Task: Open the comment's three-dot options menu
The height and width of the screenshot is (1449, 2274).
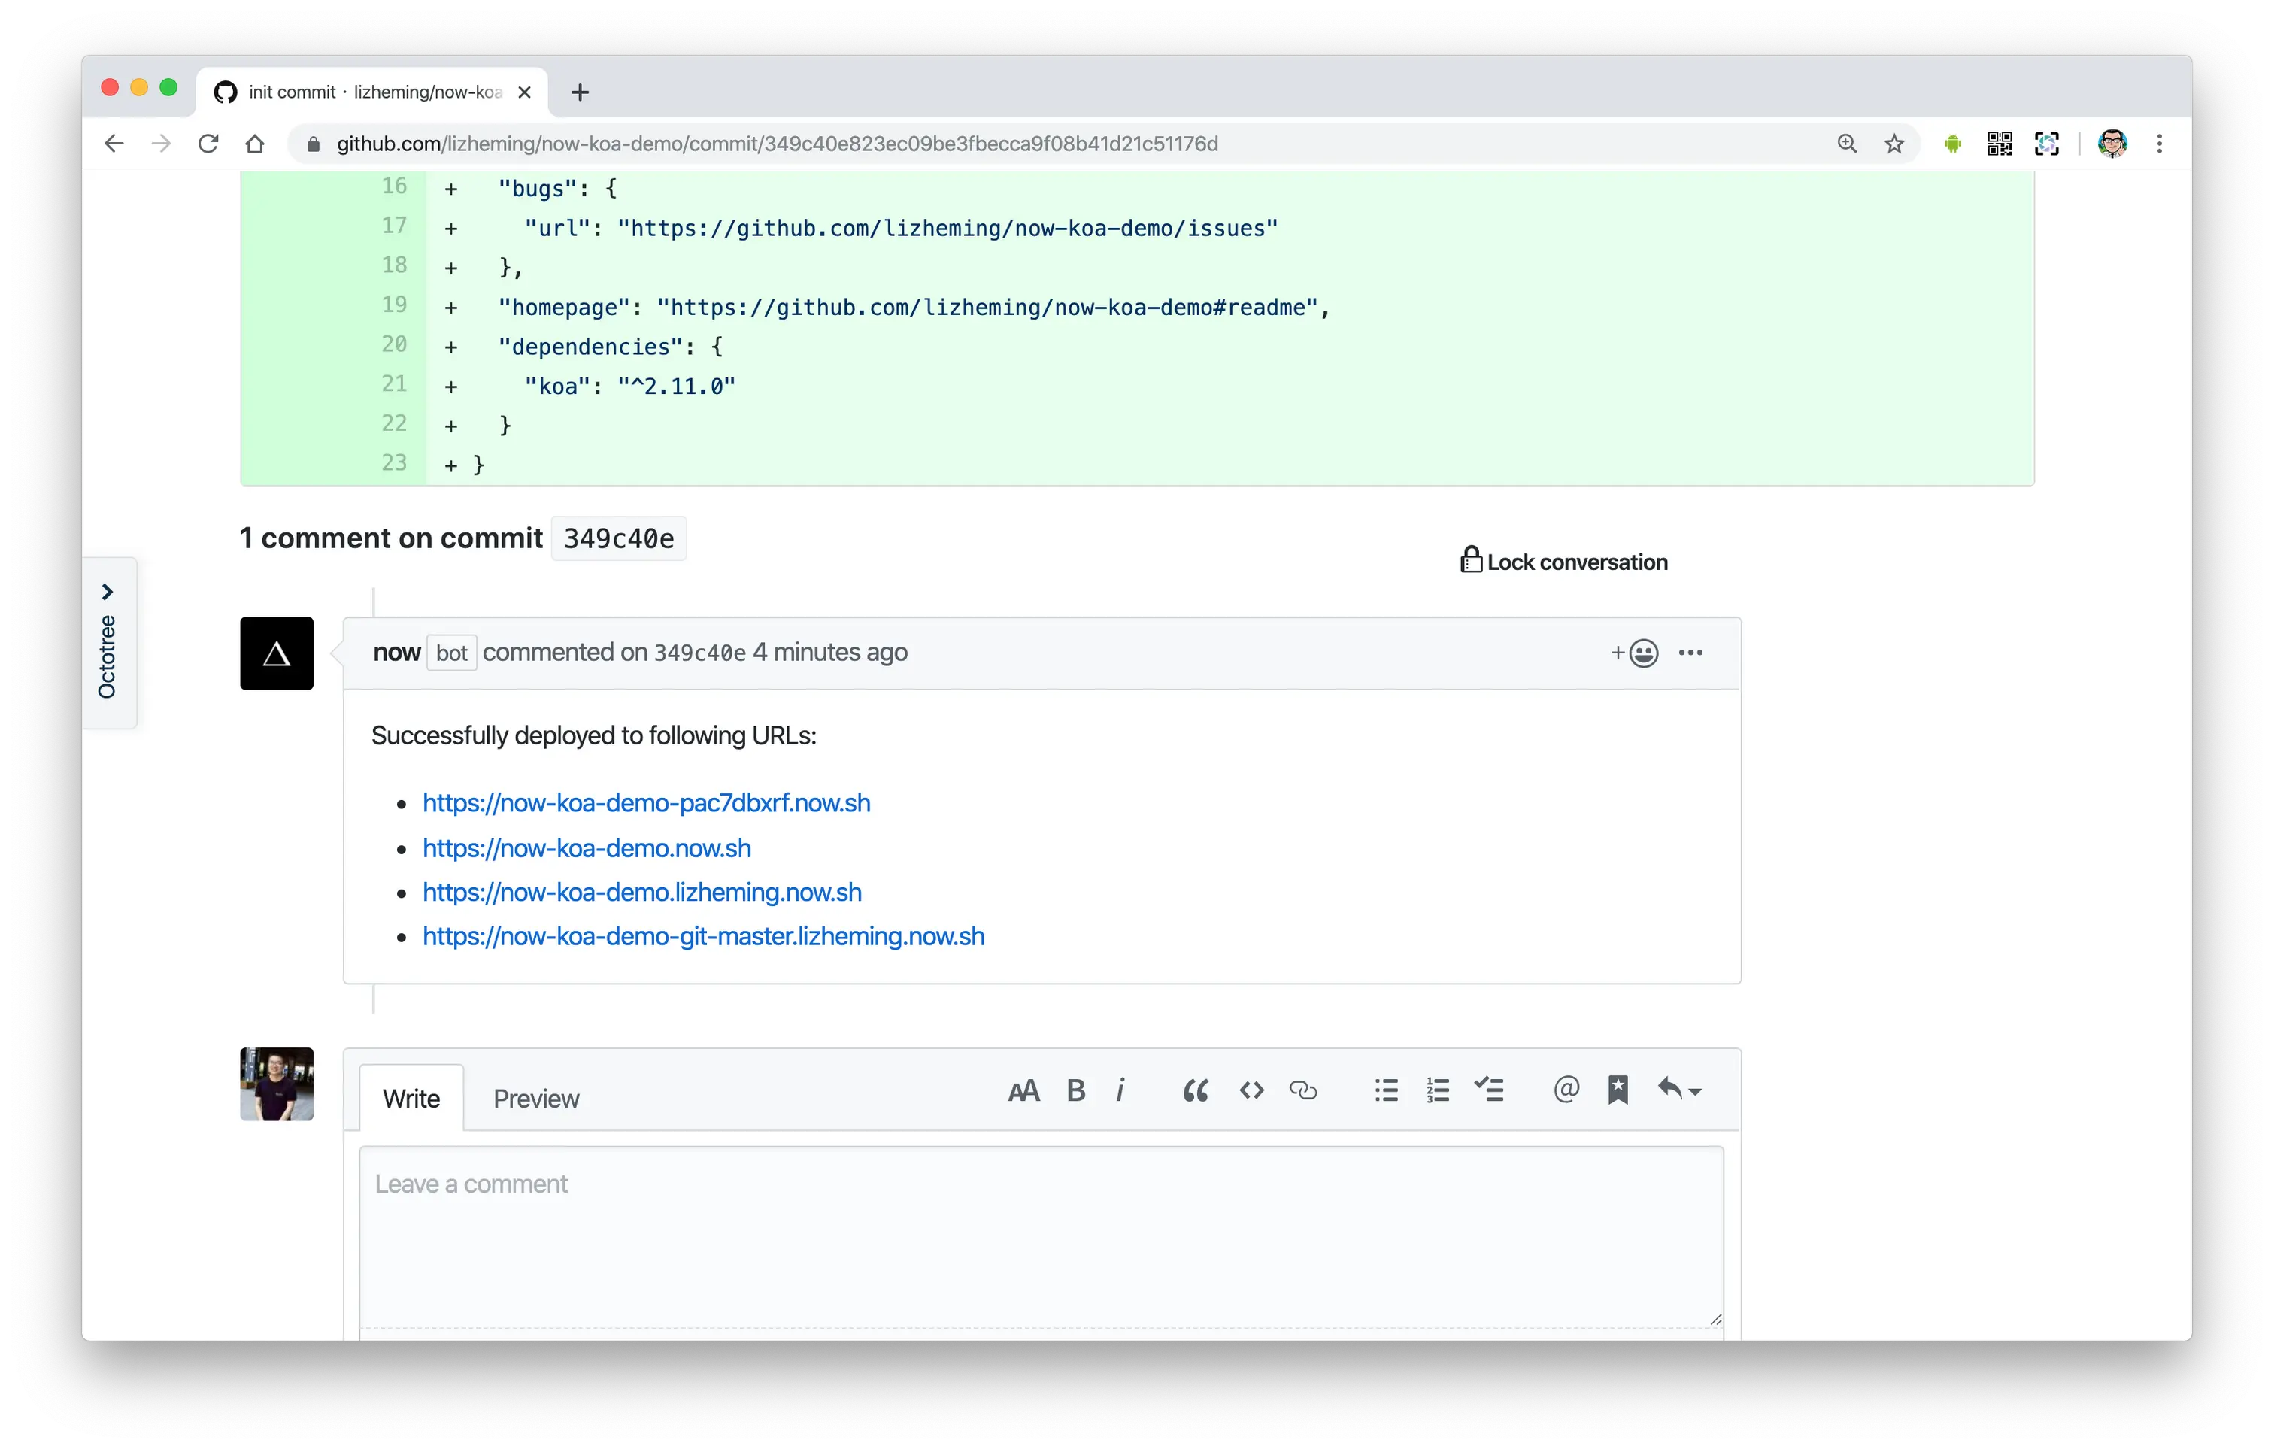Action: point(1690,653)
